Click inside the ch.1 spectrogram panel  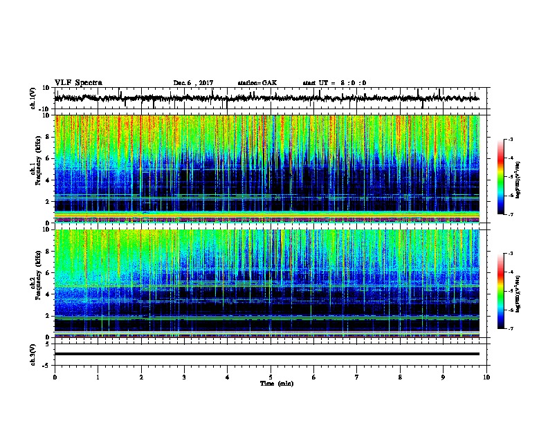(267, 169)
